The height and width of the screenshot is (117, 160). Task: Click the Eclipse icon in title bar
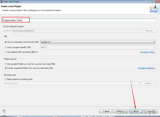point(1,1)
